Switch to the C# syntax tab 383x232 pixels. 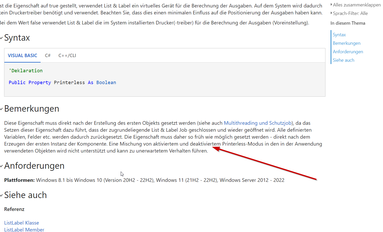click(48, 56)
